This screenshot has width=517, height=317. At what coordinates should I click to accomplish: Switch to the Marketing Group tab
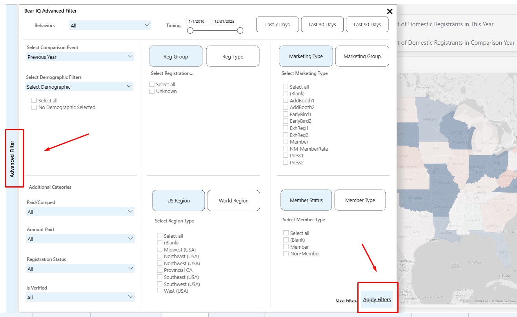click(x=362, y=56)
